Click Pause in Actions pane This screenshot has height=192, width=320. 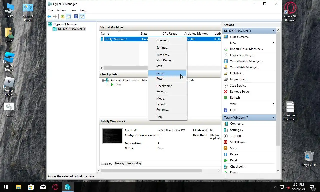(x=234, y=154)
